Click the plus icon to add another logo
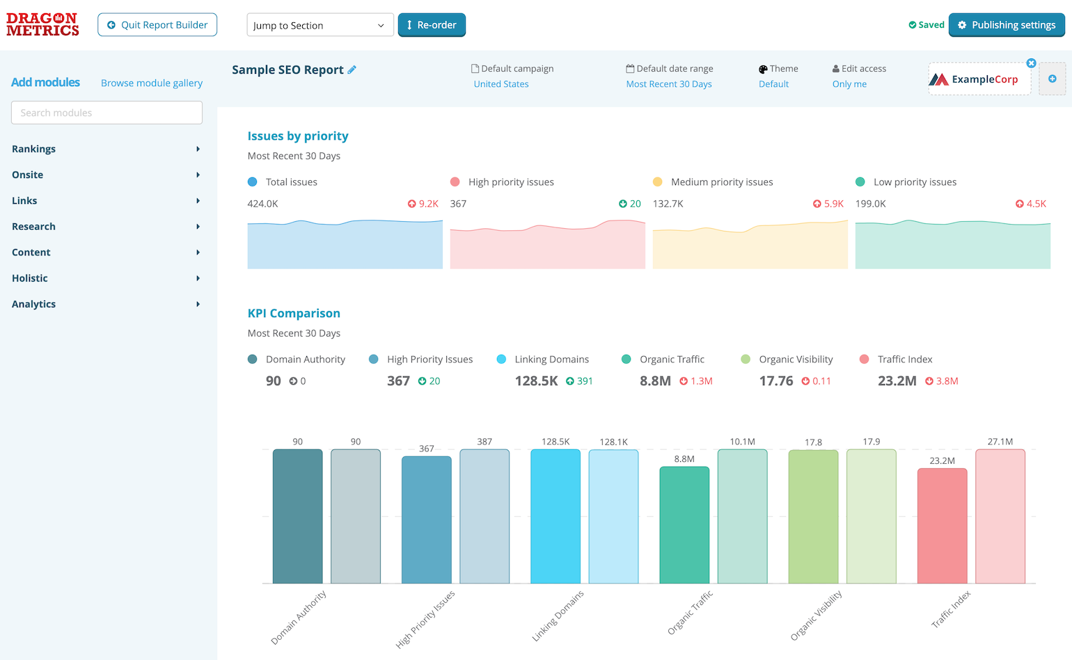This screenshot has width=1072, height=660. pos(1053,79)
